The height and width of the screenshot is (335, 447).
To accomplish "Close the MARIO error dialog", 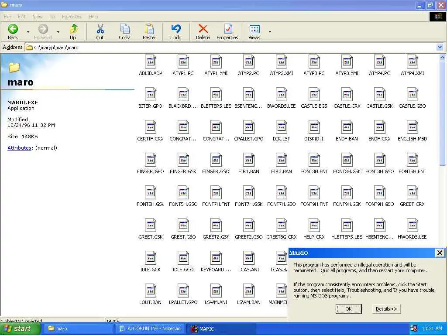I will click(x=440, y=253).
